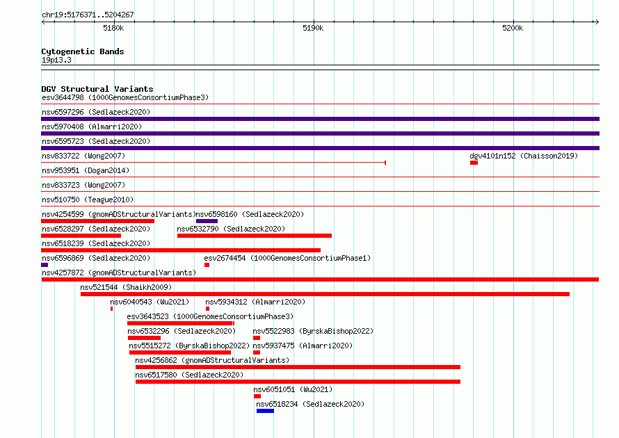Click the red bar under dgv4101n152
This screenshot has width=619, height=438.
(474, 163)
